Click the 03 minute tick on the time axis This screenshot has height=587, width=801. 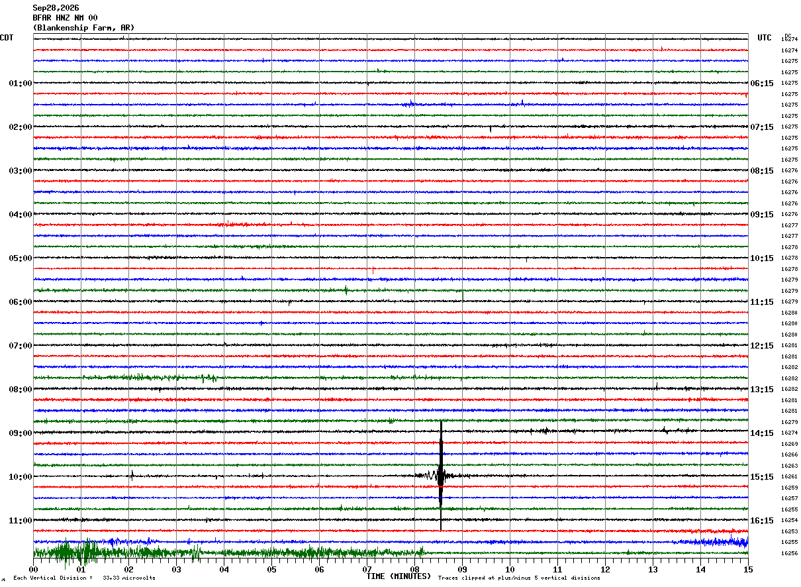coord(177,569)
